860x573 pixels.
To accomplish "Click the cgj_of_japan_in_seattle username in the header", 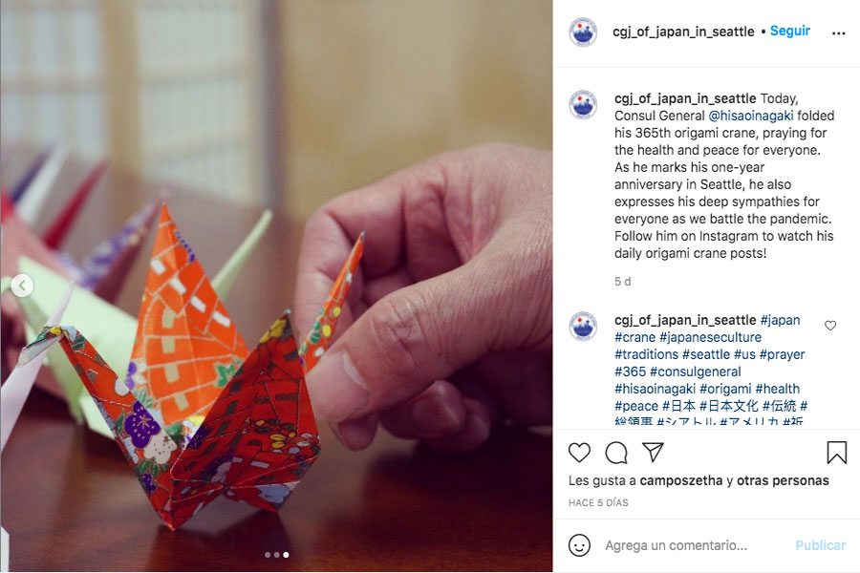I will (x=683, y=32).
